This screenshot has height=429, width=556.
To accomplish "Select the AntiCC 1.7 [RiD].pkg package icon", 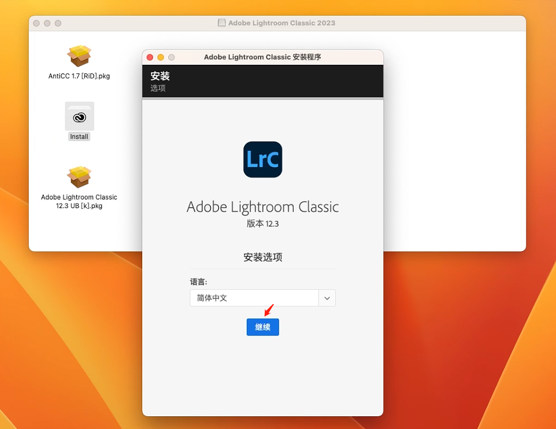I will 79,56.
